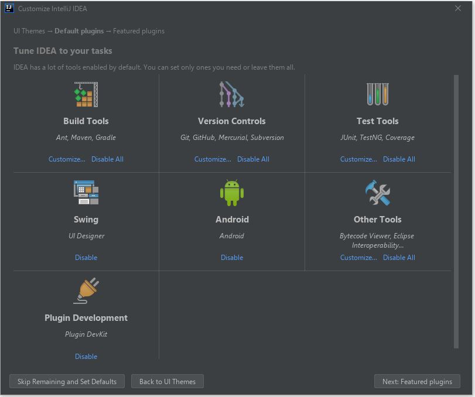Screen dimensions: 475x397
Task: Click the Version Controls branch icon
Action: 232,94
